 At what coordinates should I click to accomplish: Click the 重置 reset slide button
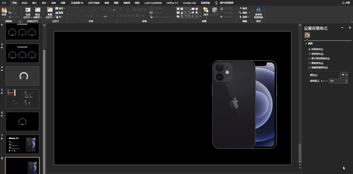pos(60,13)
